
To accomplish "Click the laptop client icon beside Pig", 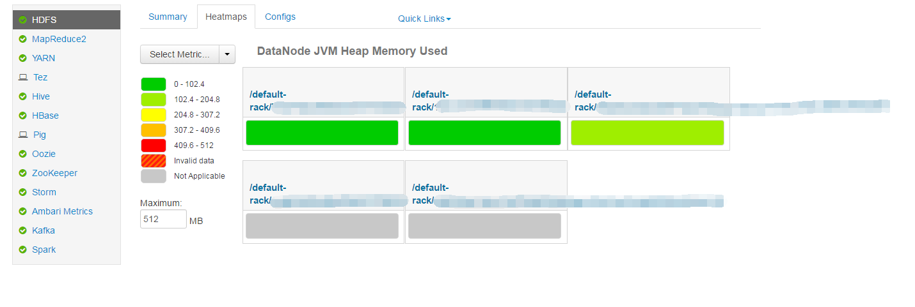I will pyautogui.click(x=23, y=135).
